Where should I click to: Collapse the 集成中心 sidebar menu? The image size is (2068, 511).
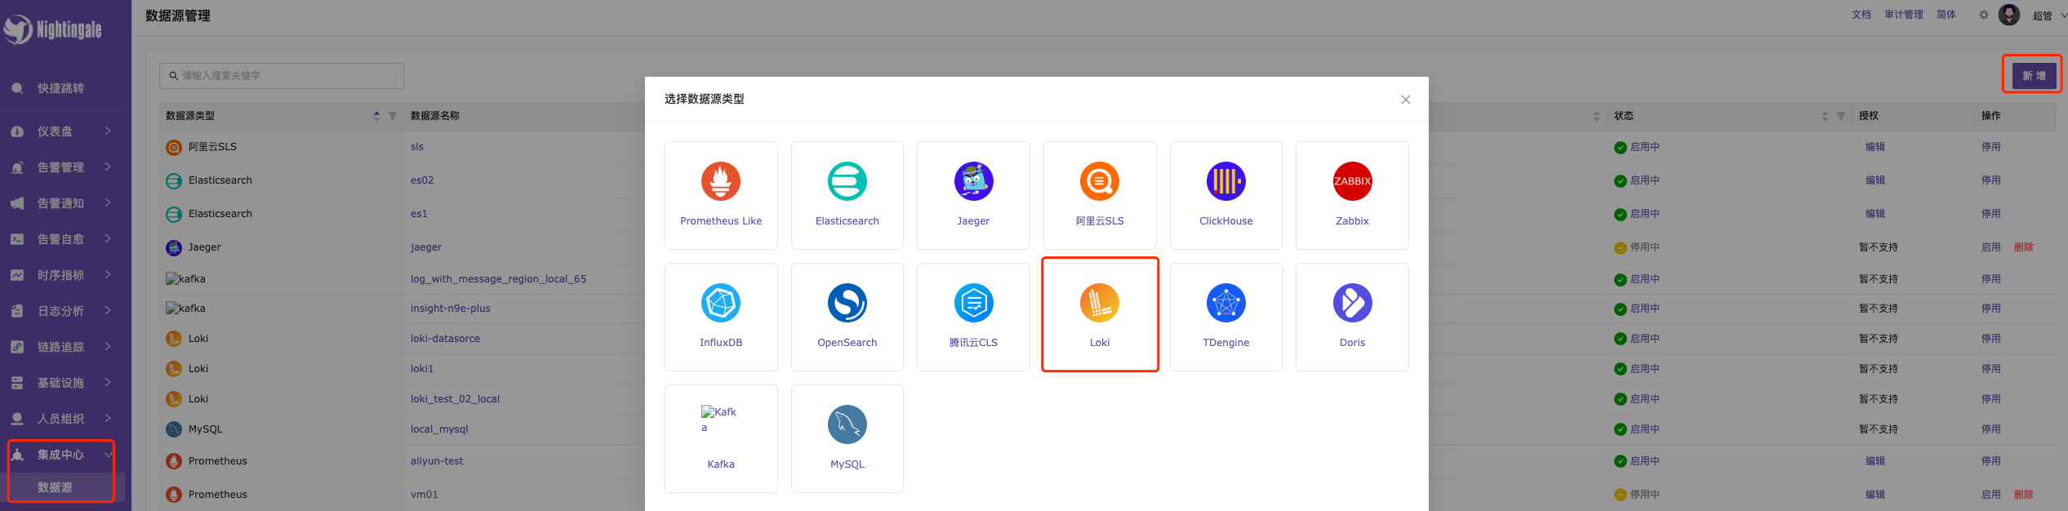tap(61, 455)
